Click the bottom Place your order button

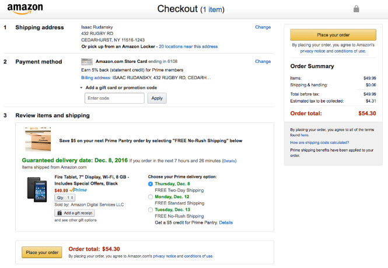coord(41,252)
